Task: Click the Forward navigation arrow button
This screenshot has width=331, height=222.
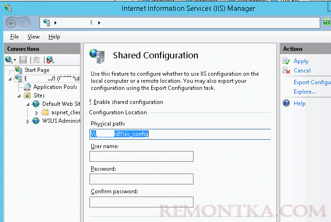Action: click(26, 23)
